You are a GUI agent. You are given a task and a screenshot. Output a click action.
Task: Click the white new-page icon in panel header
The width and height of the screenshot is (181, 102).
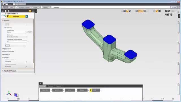pos(6,11)
